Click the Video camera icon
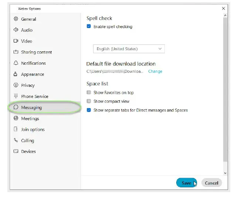 point(16,41)
